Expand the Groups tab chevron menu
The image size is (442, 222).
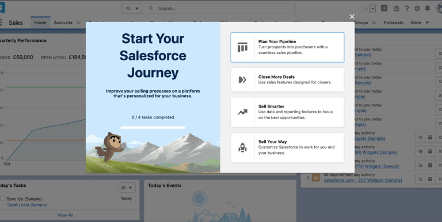(374, 23)
